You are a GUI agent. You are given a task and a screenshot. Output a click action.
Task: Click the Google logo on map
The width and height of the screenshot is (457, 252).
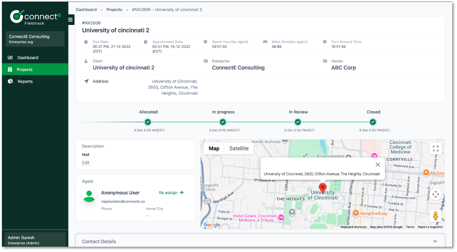pos(212,225)
